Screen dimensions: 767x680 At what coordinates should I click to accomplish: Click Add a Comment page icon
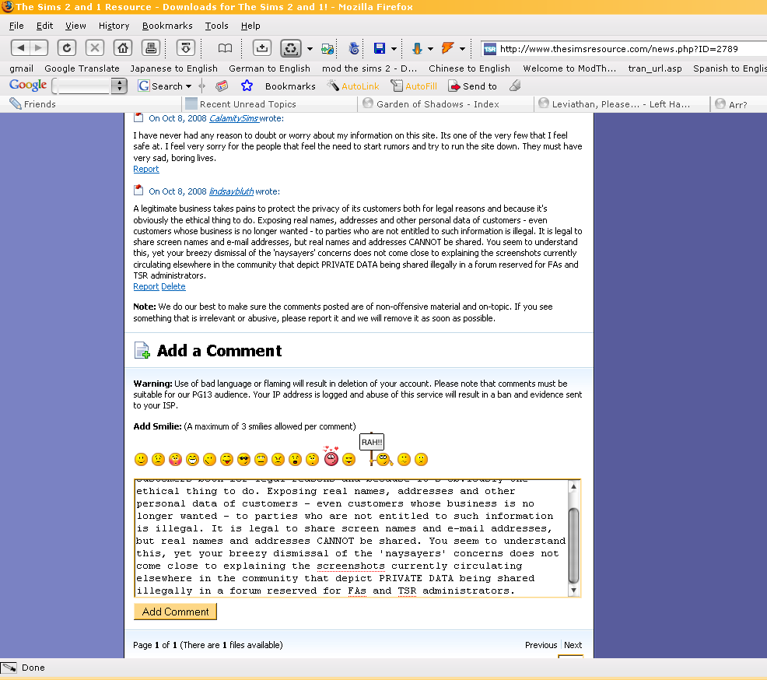coord(142,350)
